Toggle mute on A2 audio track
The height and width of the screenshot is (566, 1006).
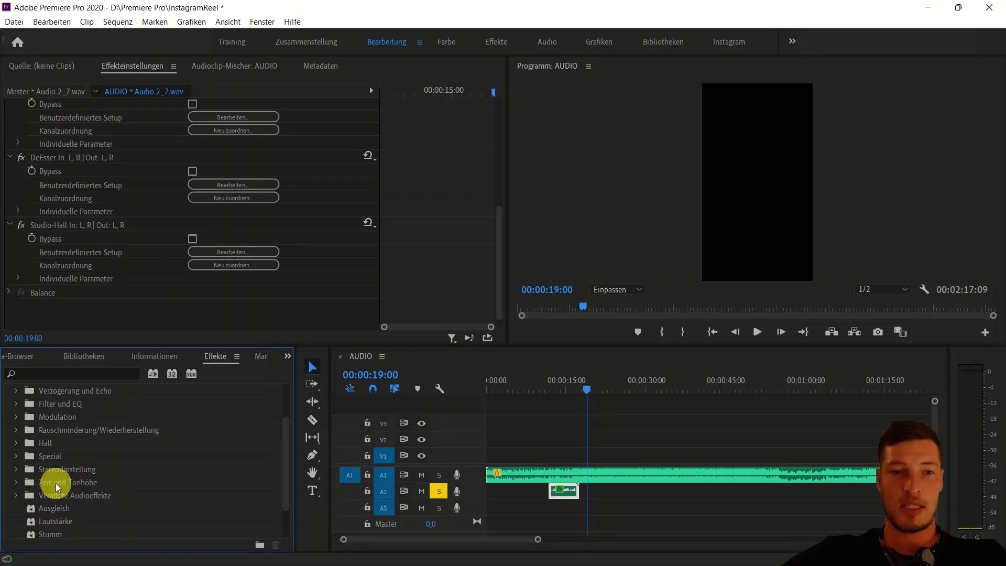(x=421, y=492)
